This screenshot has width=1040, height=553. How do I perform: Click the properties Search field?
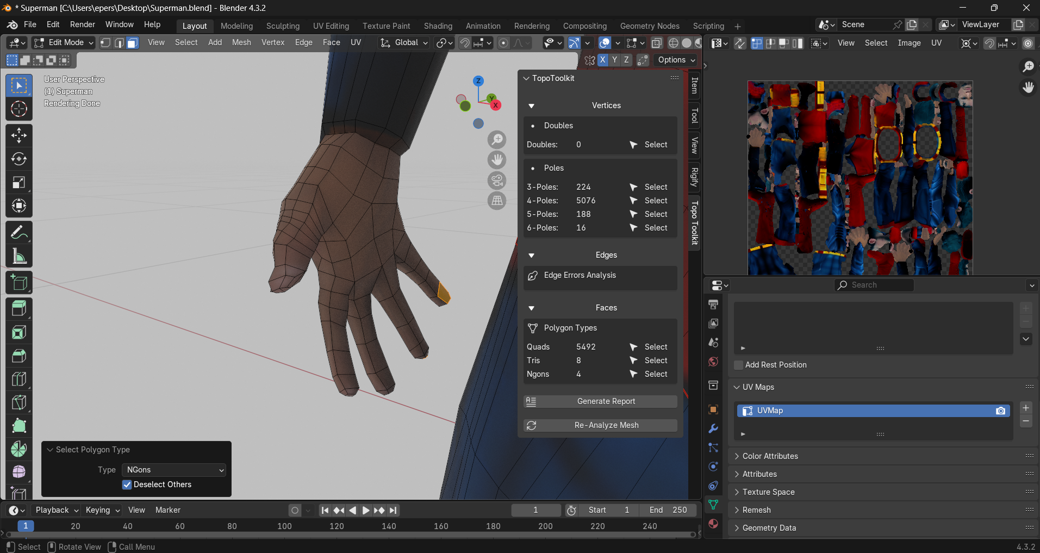[874, 285]
